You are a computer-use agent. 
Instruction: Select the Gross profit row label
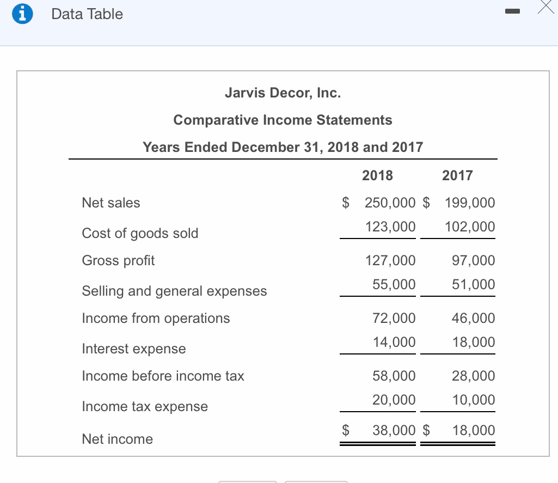click(x=118, y=260)
